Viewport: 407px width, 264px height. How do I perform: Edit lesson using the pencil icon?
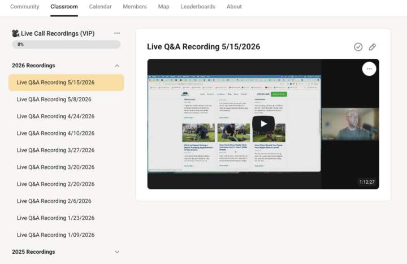point(372,47)
